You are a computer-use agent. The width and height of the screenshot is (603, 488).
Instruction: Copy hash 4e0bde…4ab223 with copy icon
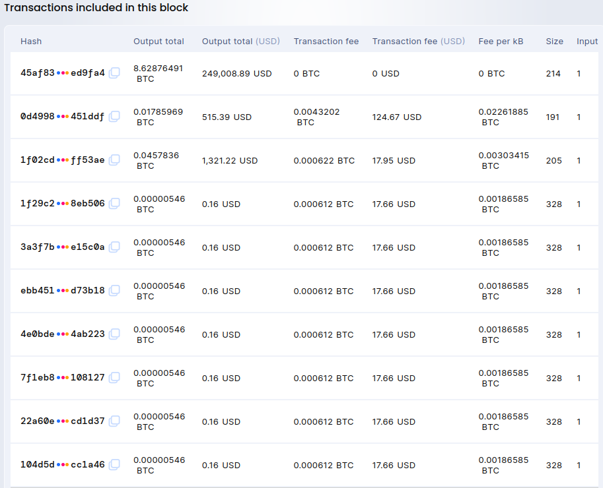click(x=114, y=334)
